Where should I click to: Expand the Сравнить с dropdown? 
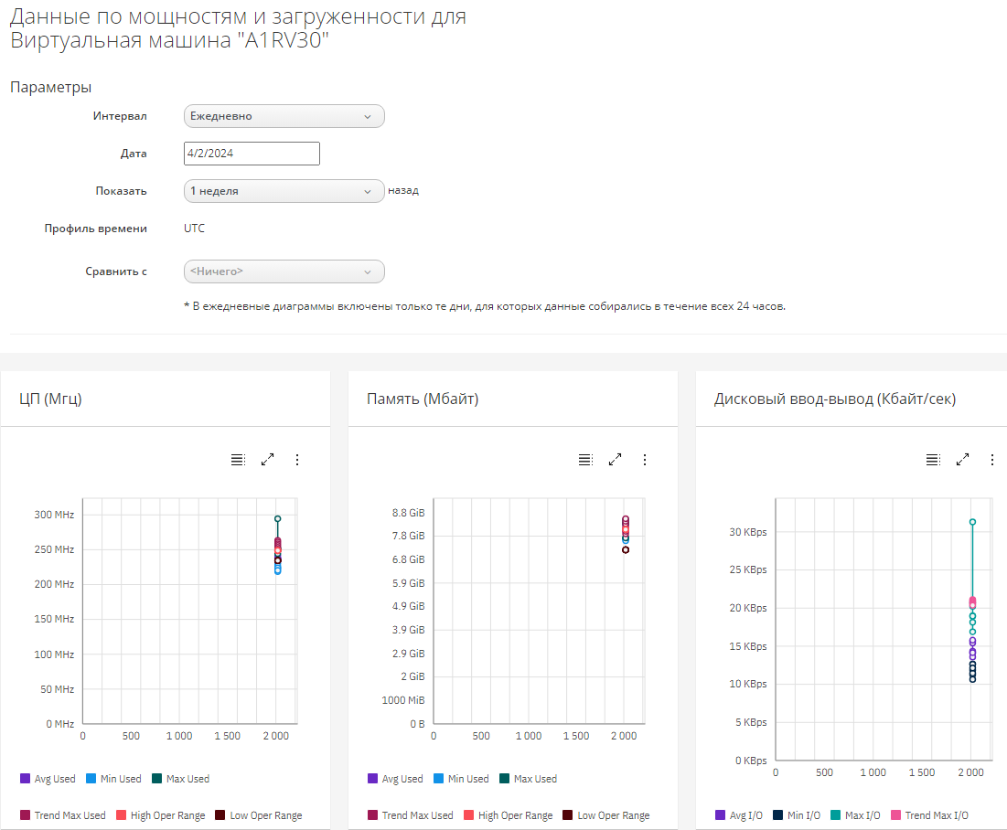[284, 271]
